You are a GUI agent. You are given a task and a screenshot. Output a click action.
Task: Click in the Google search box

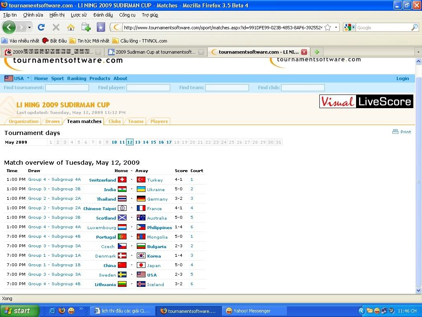[383, 28]
